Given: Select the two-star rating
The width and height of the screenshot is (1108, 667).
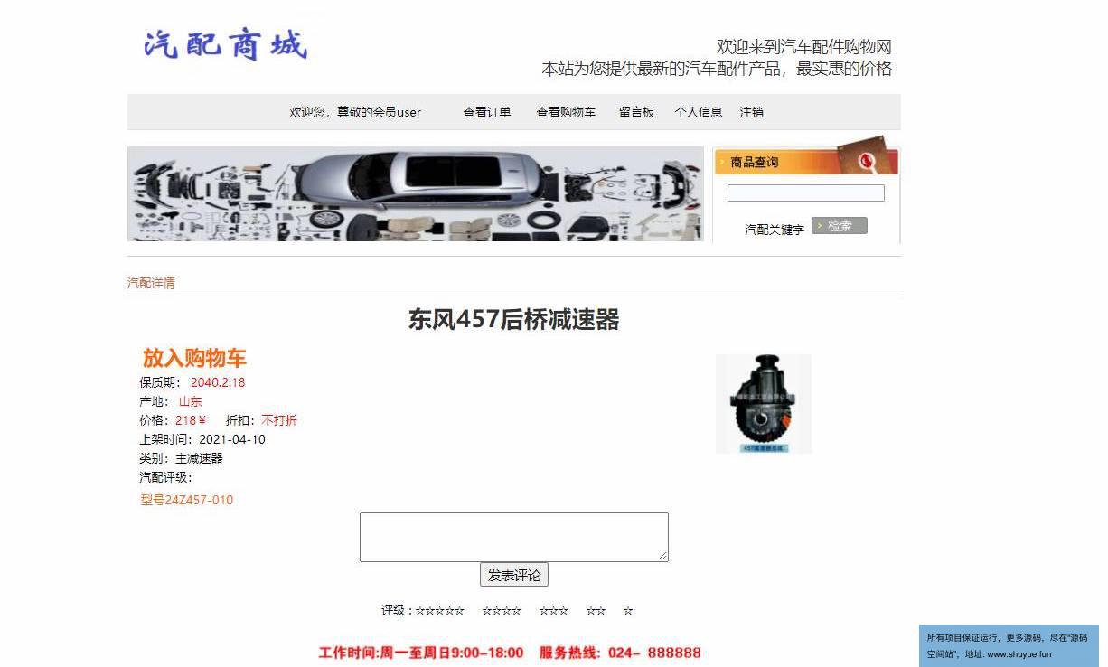Looking at the screenshot, I should (596, 611).
